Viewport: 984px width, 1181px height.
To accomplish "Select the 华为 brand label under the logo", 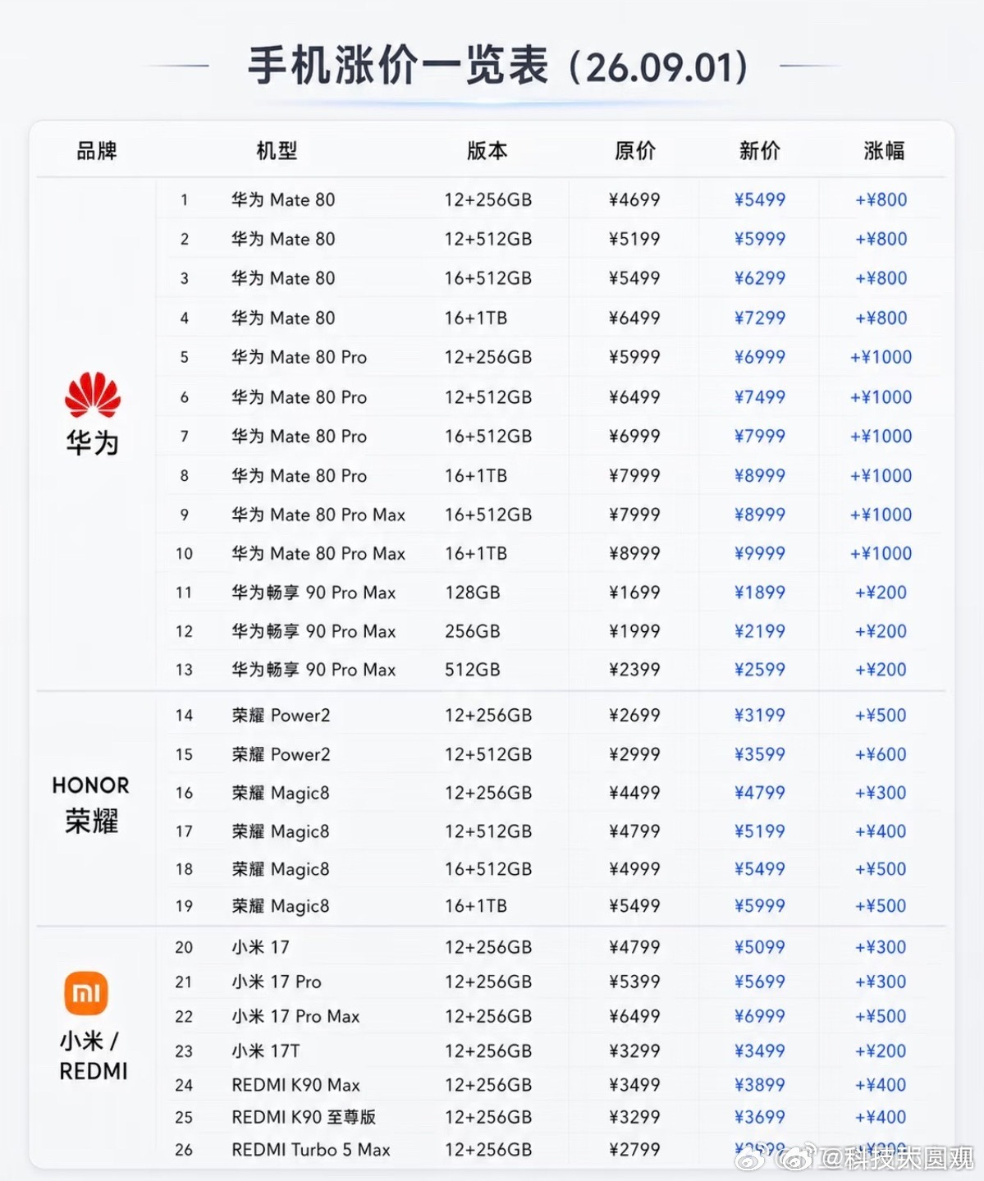I will (x=93, y=443).
